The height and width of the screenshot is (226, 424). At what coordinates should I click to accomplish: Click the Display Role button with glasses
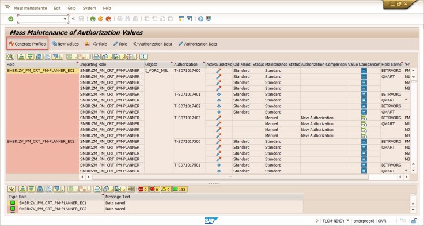[x=100, y=44]
